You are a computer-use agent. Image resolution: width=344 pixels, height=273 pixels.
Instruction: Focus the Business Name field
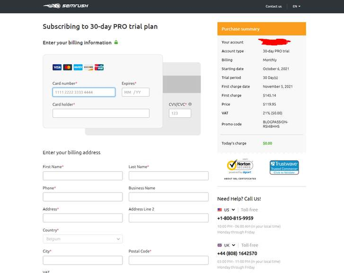tap(169, 197)
